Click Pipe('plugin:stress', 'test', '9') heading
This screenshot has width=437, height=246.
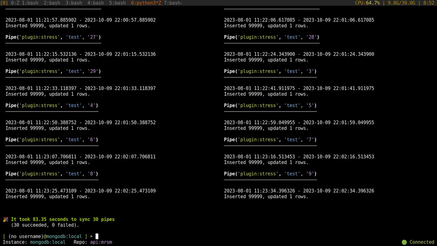point(270,174)
